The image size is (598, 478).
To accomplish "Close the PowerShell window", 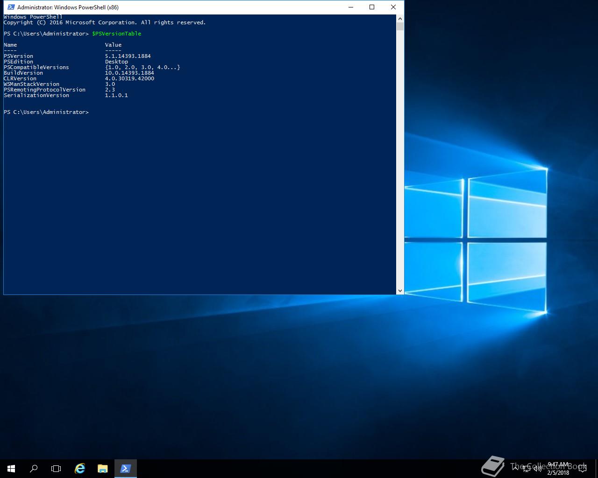I will point(393,7).
